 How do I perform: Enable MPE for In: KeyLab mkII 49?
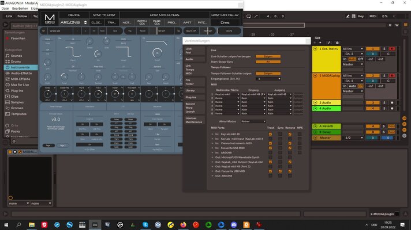click(x=300, y=134)
